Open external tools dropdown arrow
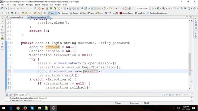198x111 pixels. [x=166, y=8]
